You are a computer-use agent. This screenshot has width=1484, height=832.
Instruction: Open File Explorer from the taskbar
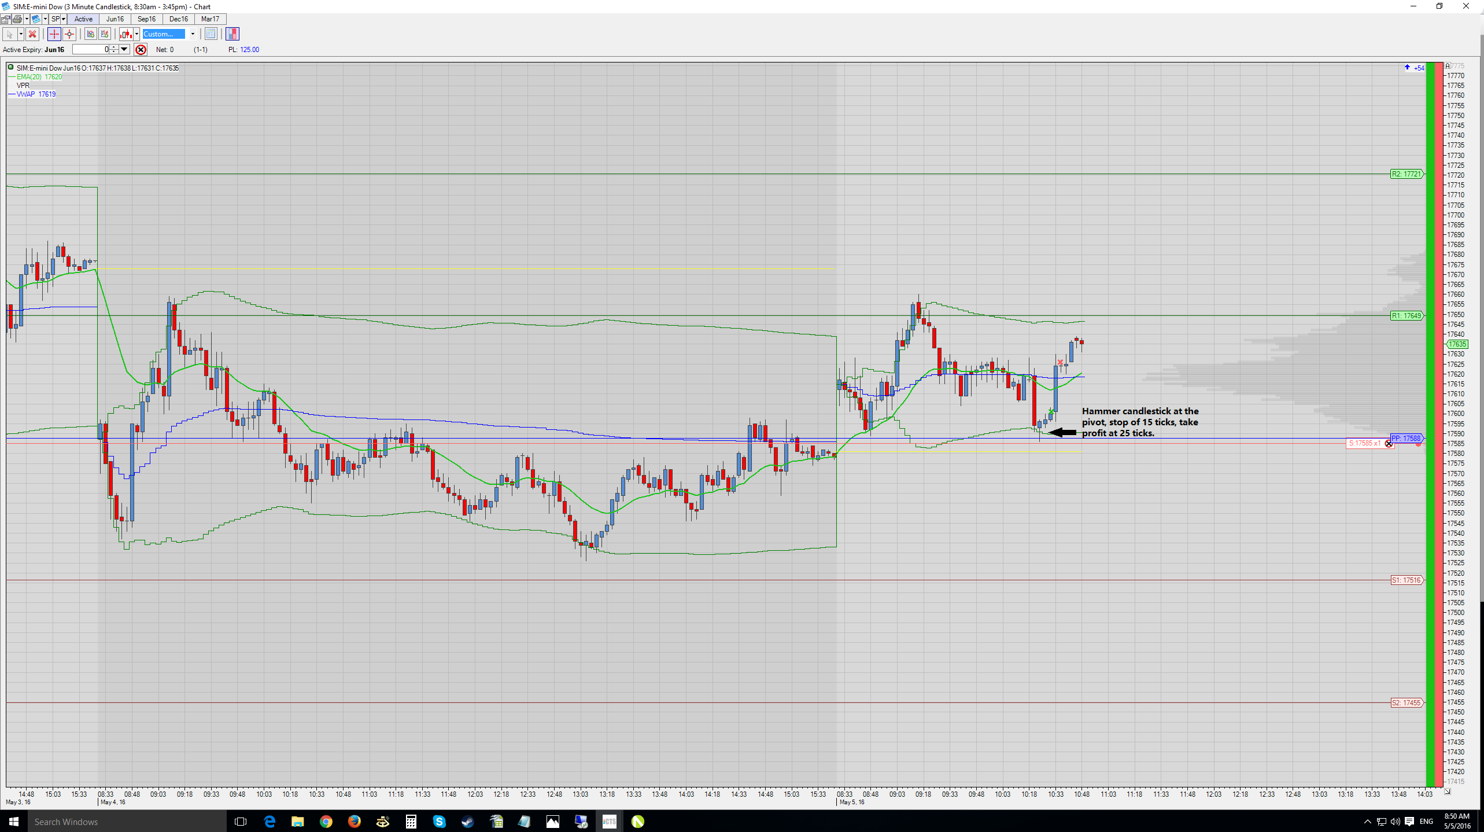(x=298, y=822)
